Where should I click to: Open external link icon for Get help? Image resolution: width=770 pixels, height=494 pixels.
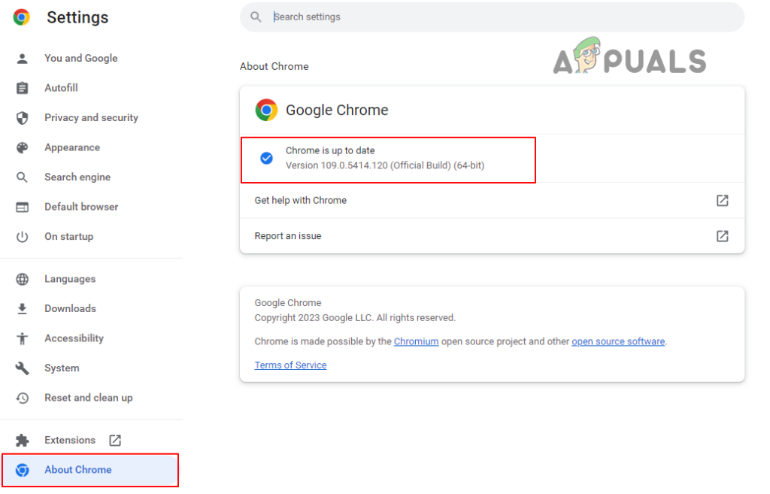[x=722, y=201]
